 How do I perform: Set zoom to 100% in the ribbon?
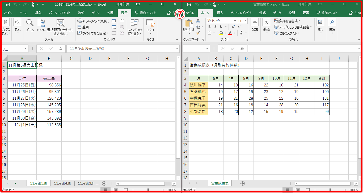coord(41,25)
